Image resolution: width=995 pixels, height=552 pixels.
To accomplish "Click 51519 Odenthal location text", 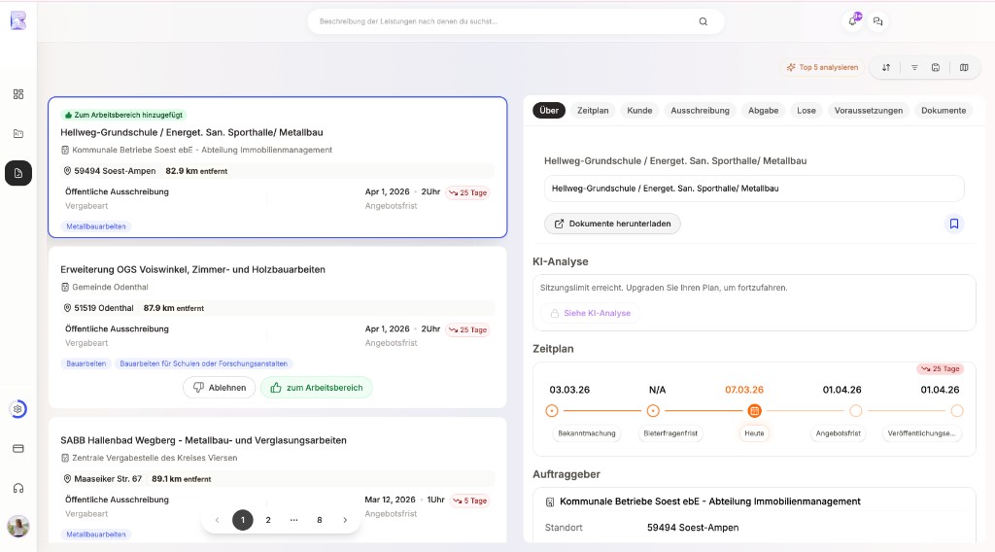I will coord(103,308).
